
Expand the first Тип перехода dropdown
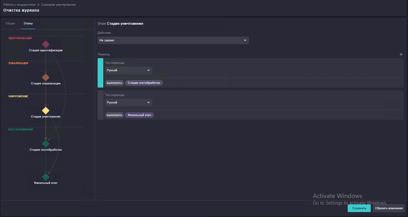pyautogui.click(x=129, y=70)
